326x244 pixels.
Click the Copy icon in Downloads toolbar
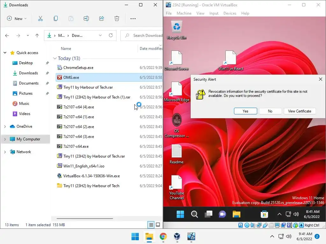point(56,18)
